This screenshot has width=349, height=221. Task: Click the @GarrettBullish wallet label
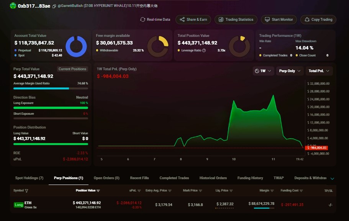(108, 6)
